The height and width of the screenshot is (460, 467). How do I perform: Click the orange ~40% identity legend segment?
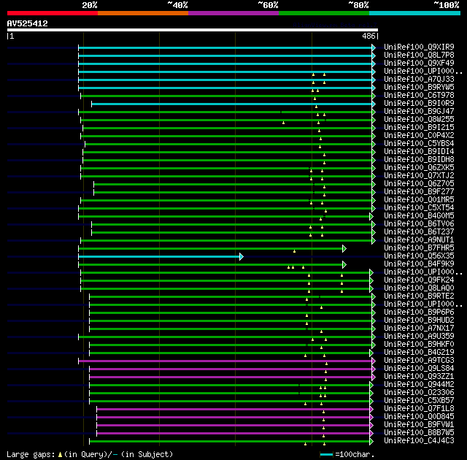[143, 13]
